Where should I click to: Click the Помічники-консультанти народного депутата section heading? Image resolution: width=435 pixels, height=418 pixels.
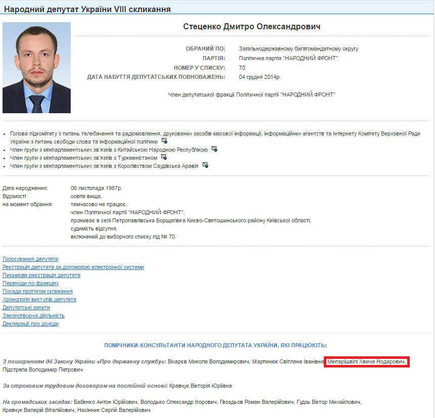[x=215, y=345]
